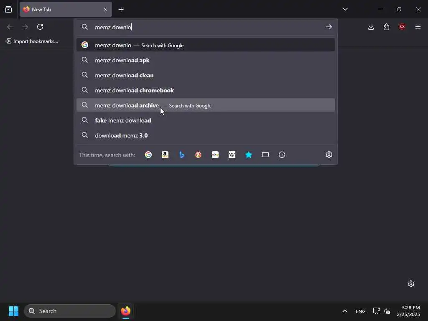Open the Firefox View recent browsing icon

(8, 10)
